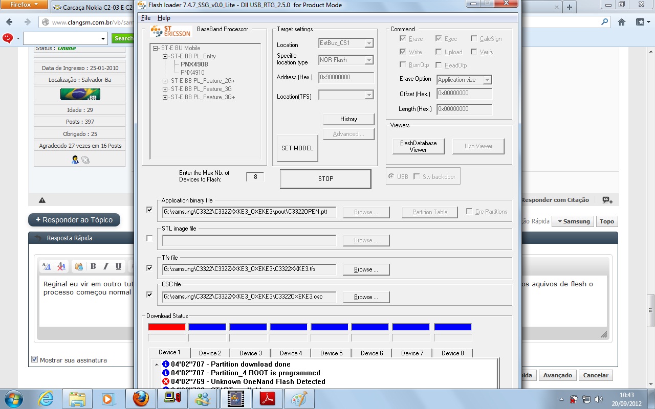
Task: Click Firefox forward arrow button
Action: click(27, 22)
